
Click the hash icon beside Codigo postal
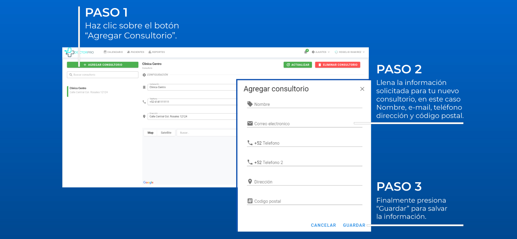pos(250,201)
